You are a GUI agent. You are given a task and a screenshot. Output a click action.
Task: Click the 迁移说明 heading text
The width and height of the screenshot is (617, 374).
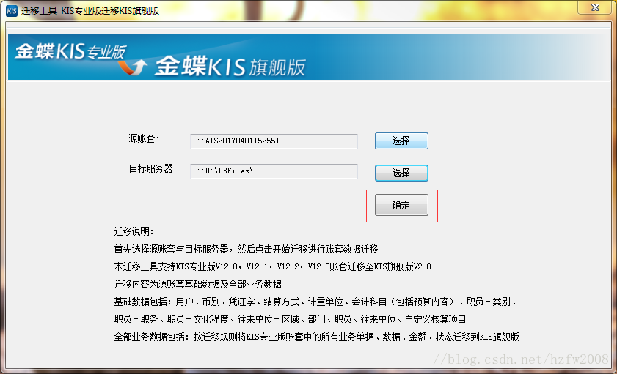(134, 231)
